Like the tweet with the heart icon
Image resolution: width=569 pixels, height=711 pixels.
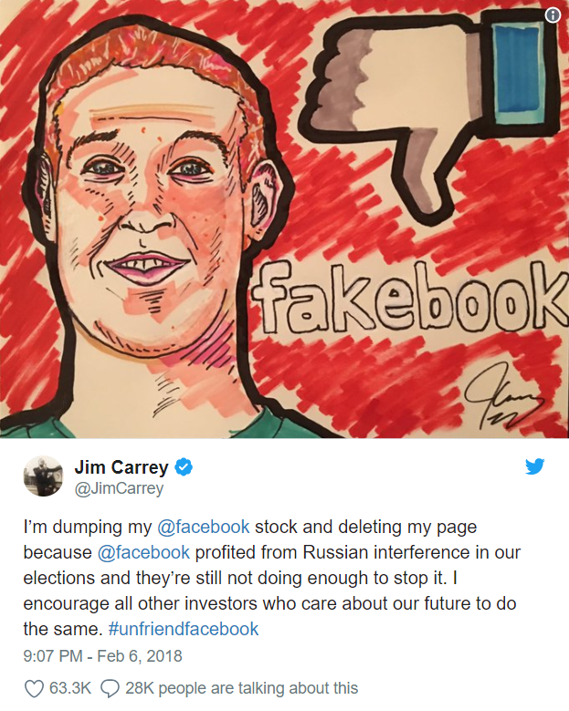(x=34, y=688)
